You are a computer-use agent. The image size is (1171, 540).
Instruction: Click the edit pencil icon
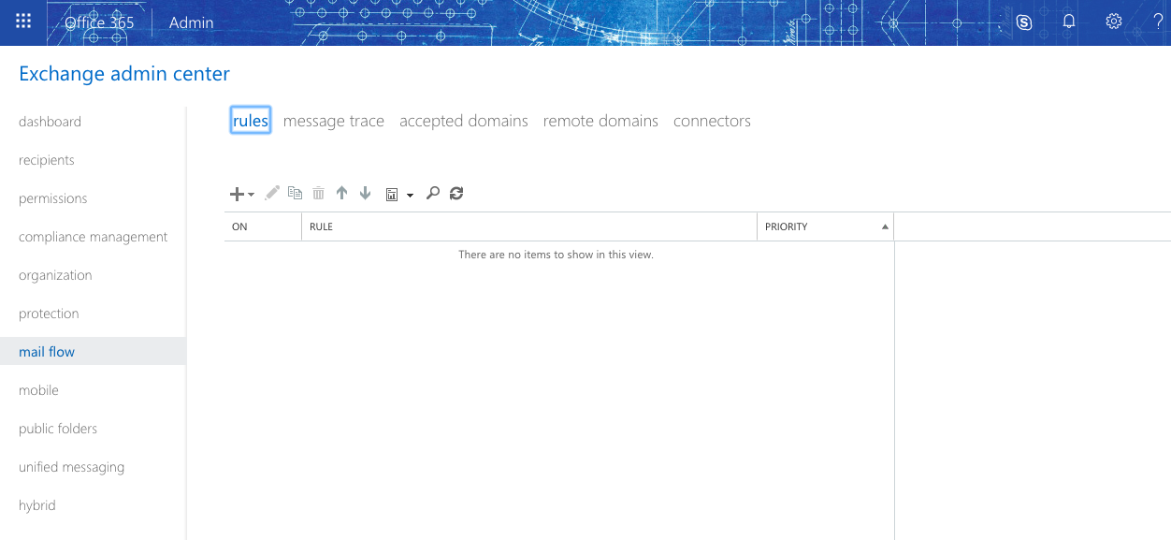(272, 193)
